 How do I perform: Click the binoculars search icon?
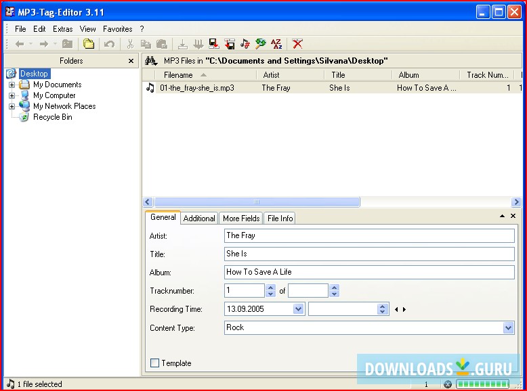151,61
